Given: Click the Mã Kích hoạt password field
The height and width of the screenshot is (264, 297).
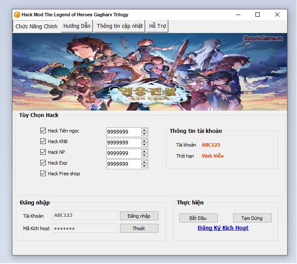Looking at the screenshot, I should click(85, 228).
